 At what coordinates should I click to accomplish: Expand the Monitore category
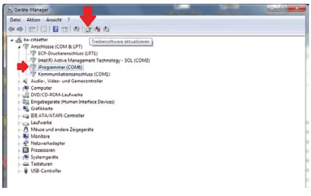tap(19, 137)
